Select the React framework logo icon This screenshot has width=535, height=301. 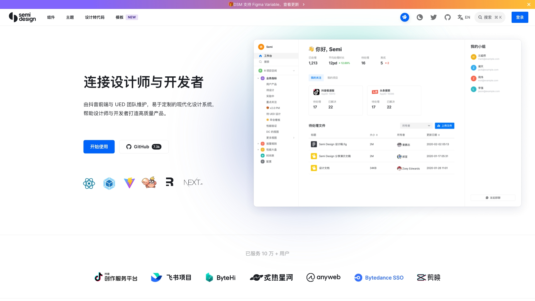click(x=89, y=183)
